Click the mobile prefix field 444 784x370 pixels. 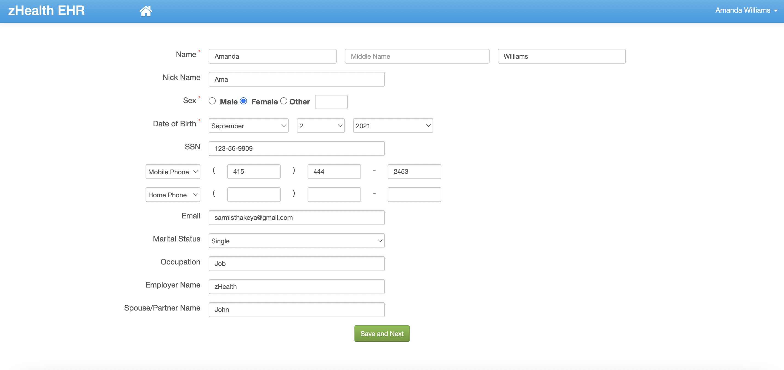click(334, 172)
